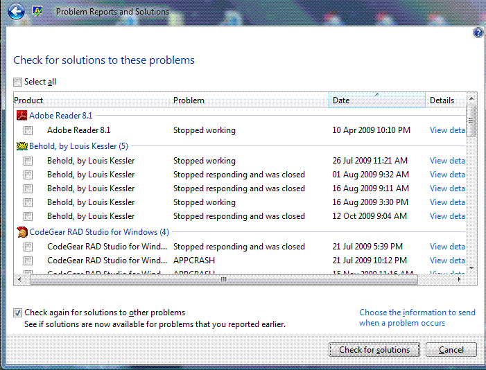Viewport: 486px width, 370px height.
Task: Click the Problem Reports window title icon
Action: click(37, 12)
